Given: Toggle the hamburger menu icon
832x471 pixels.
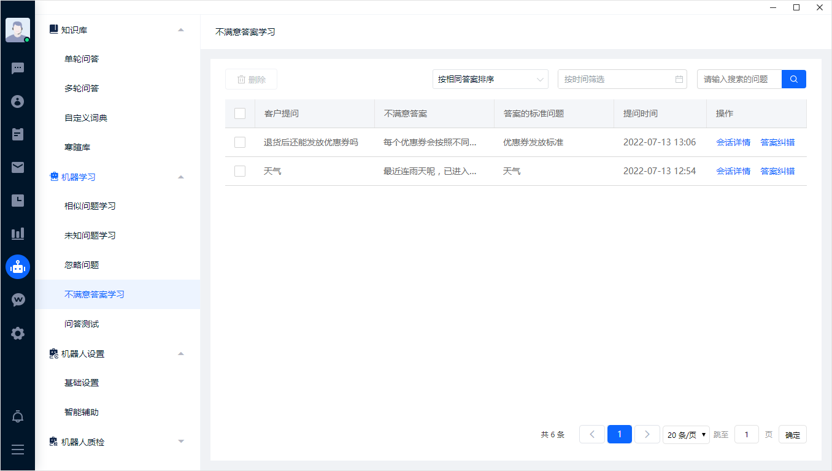Looking at the screenshot, I should click(x=18, y=450).
